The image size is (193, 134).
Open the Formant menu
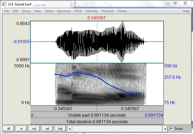[108, 11]
